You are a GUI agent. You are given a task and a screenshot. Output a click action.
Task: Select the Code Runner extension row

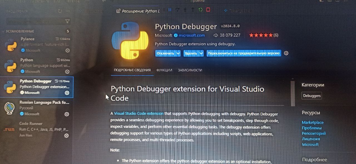[37, 130]
